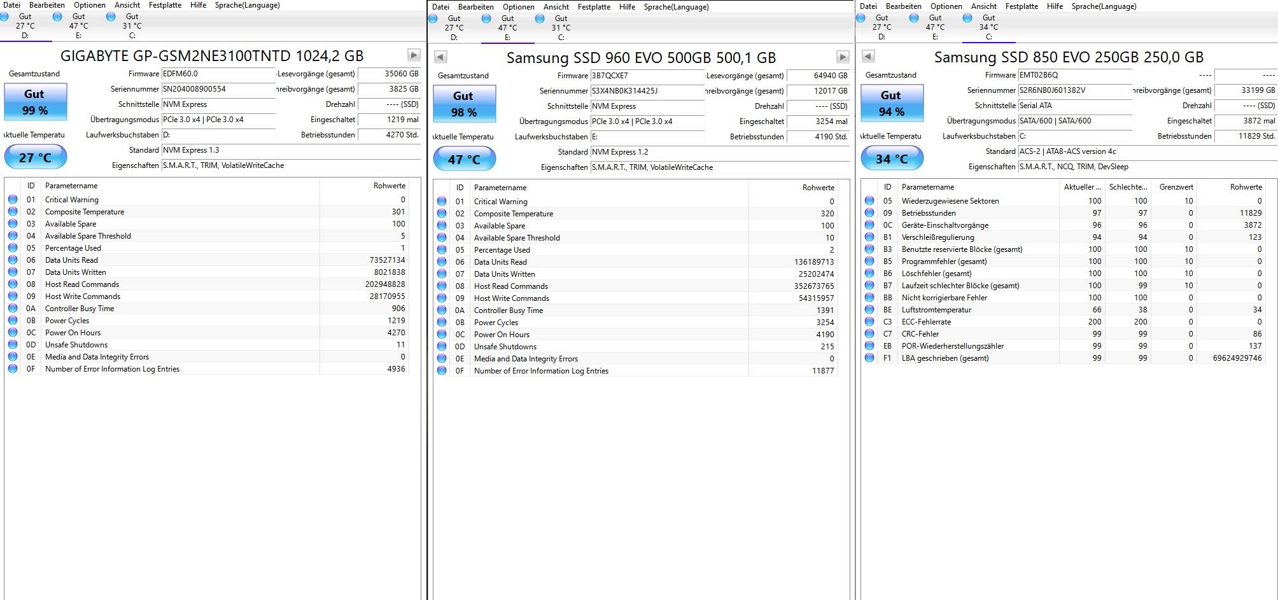This screenshot has height=600, width=1278.
Task: Open Sprache(Language) menu in 850 EVO window
Action: (1104, 6)
